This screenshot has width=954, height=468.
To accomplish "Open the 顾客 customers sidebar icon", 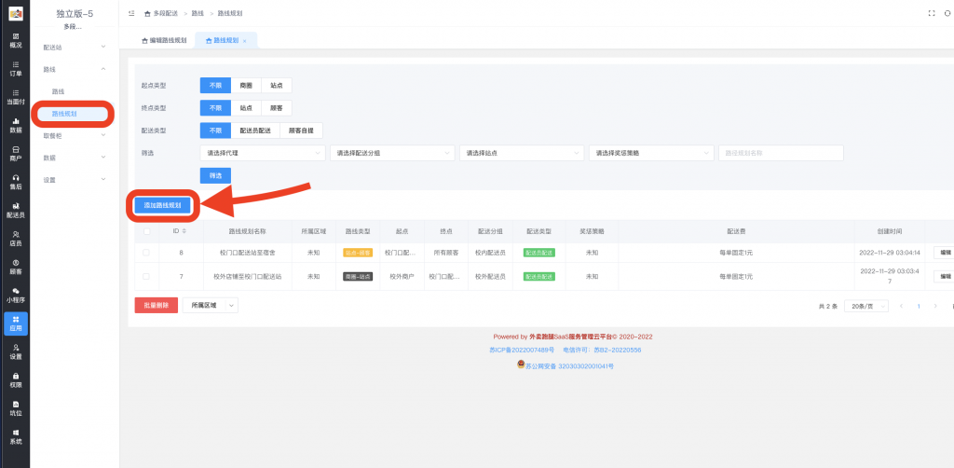I will pos(16,267).
